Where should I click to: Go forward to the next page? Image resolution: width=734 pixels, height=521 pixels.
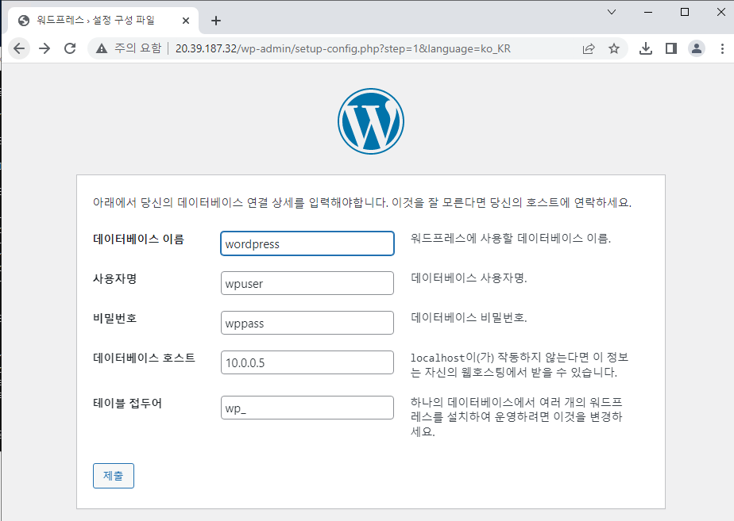[44, 48]
